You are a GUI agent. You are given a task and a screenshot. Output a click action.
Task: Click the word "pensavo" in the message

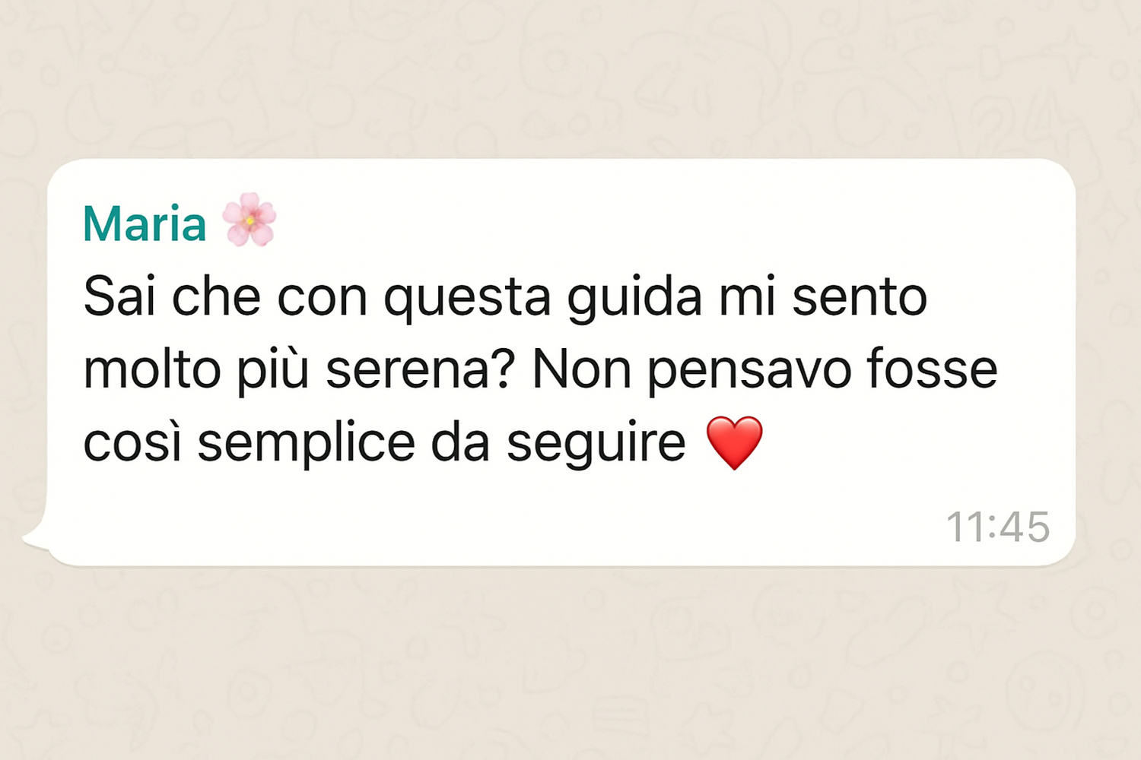[x=748, y=371]
